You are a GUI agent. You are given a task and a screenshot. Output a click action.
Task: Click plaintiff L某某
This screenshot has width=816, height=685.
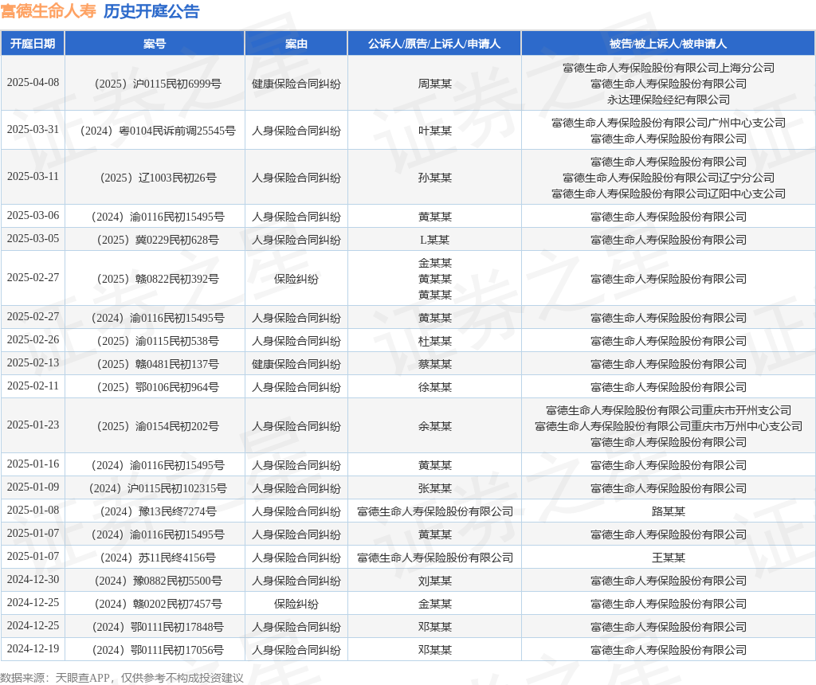434,240
